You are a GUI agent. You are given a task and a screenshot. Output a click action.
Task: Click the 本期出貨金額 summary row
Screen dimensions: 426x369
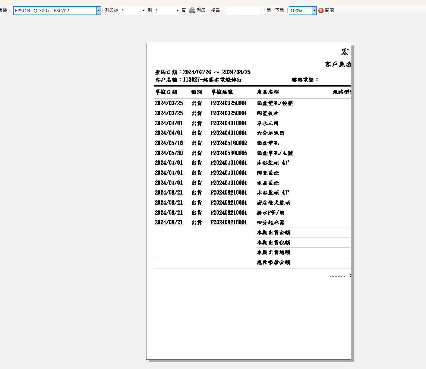coord(303,232)
